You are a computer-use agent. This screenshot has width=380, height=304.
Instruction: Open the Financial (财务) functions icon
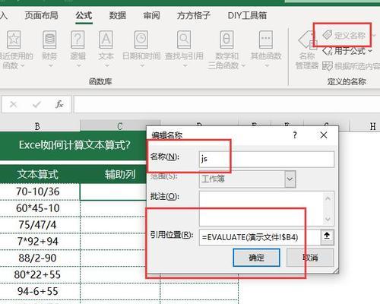click(49, 40)
